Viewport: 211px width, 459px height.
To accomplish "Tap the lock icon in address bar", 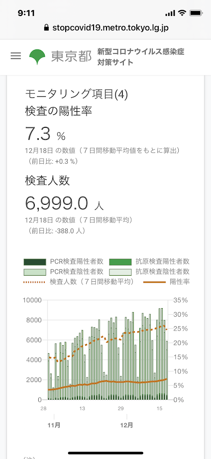I will coord(46,28).
